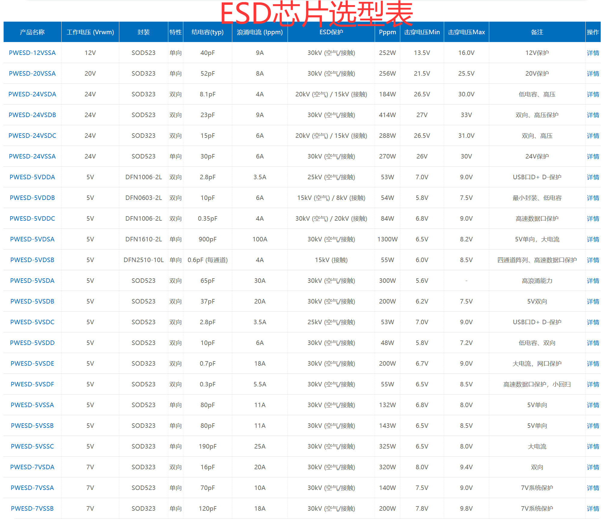Open the PWESD-5VSSC product link
The height and width of the screenshot is (523, 613).
[x=32, y=446]
